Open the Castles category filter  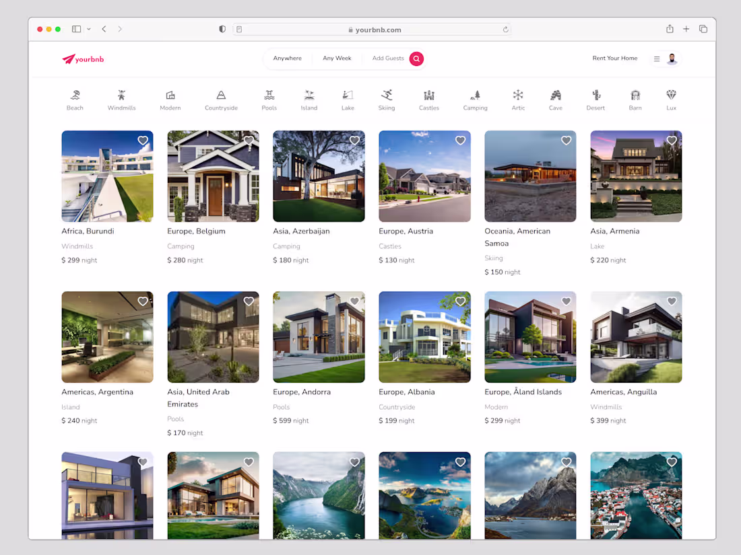(429, 99)
